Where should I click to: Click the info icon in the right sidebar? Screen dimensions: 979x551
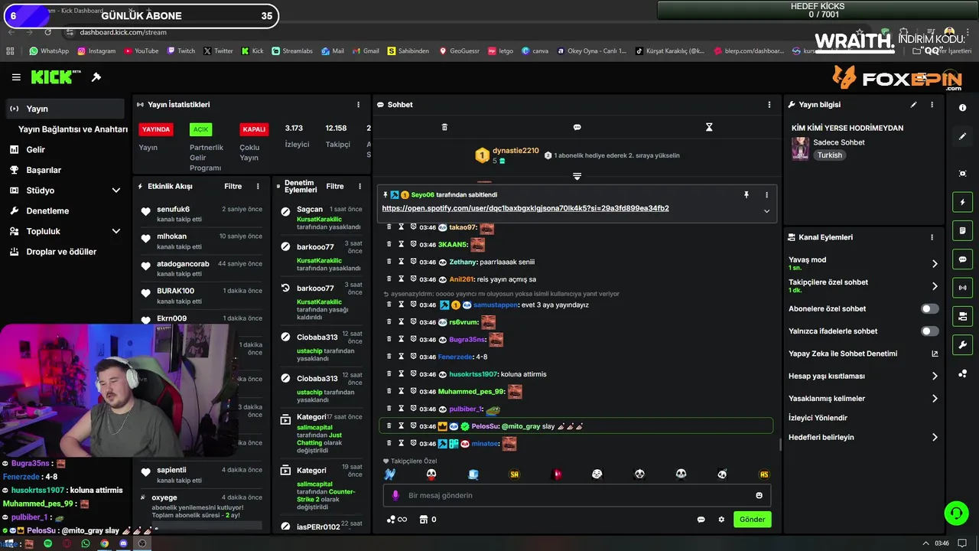pyautogui.click(x=962, y=108)
